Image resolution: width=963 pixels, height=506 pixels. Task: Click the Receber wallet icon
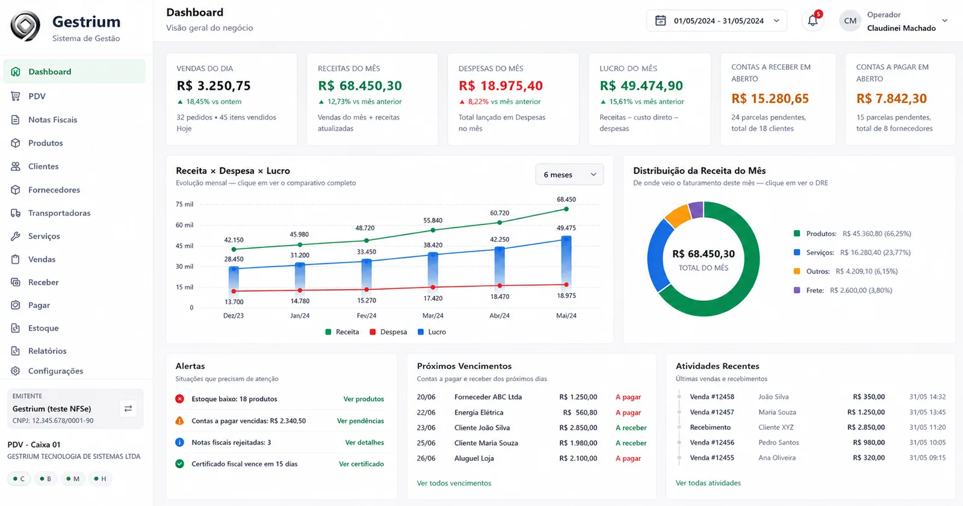click(16, 282)
